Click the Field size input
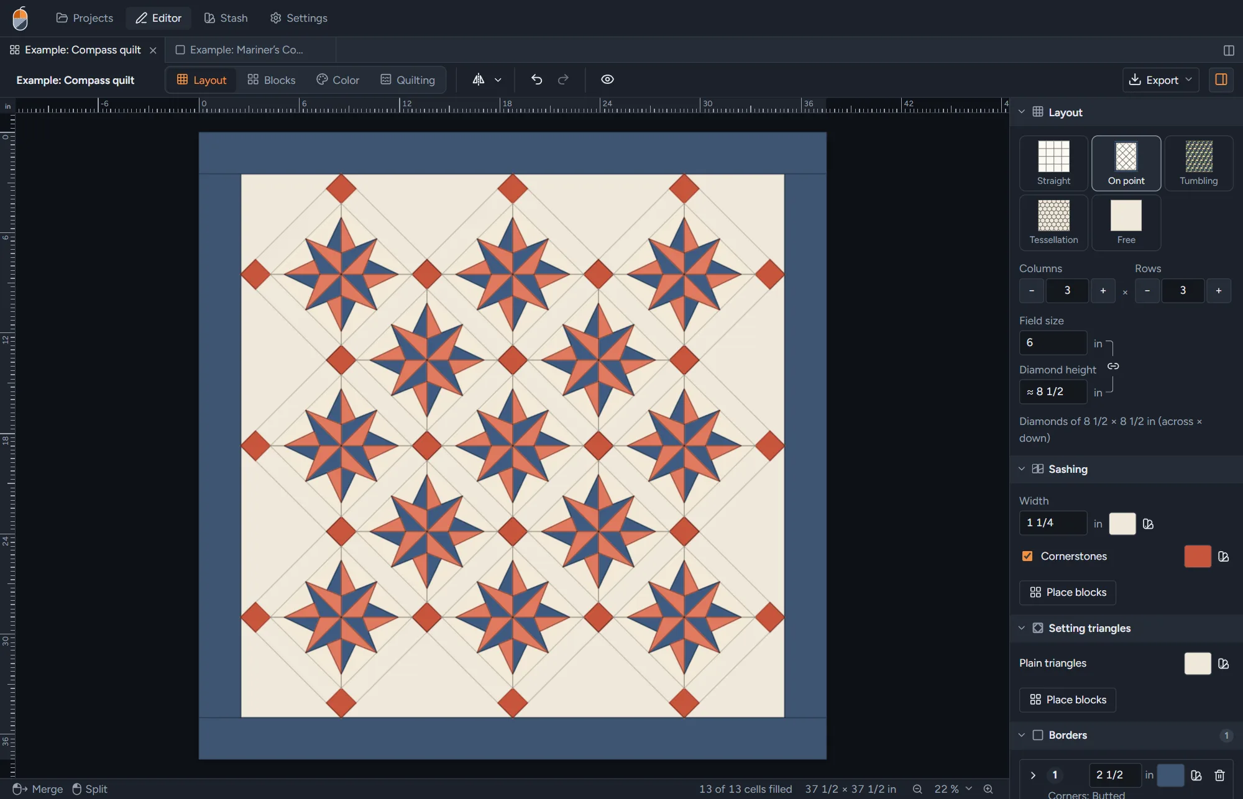This screenshot has width=1243, height=799. (1053, 343)
